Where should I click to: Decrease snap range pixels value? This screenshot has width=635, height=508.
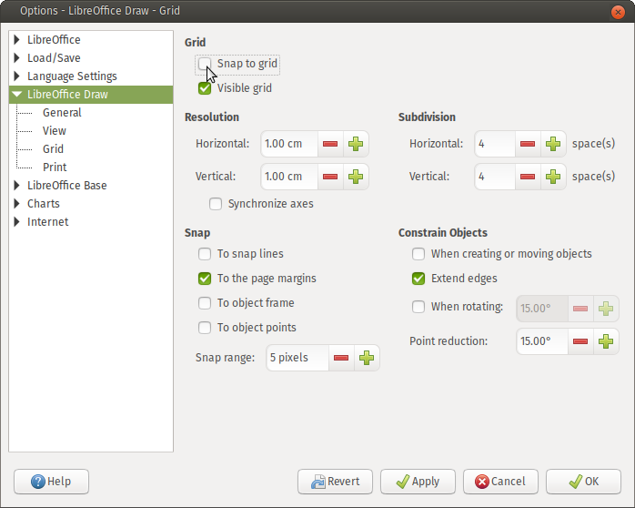tap(341, 358)
